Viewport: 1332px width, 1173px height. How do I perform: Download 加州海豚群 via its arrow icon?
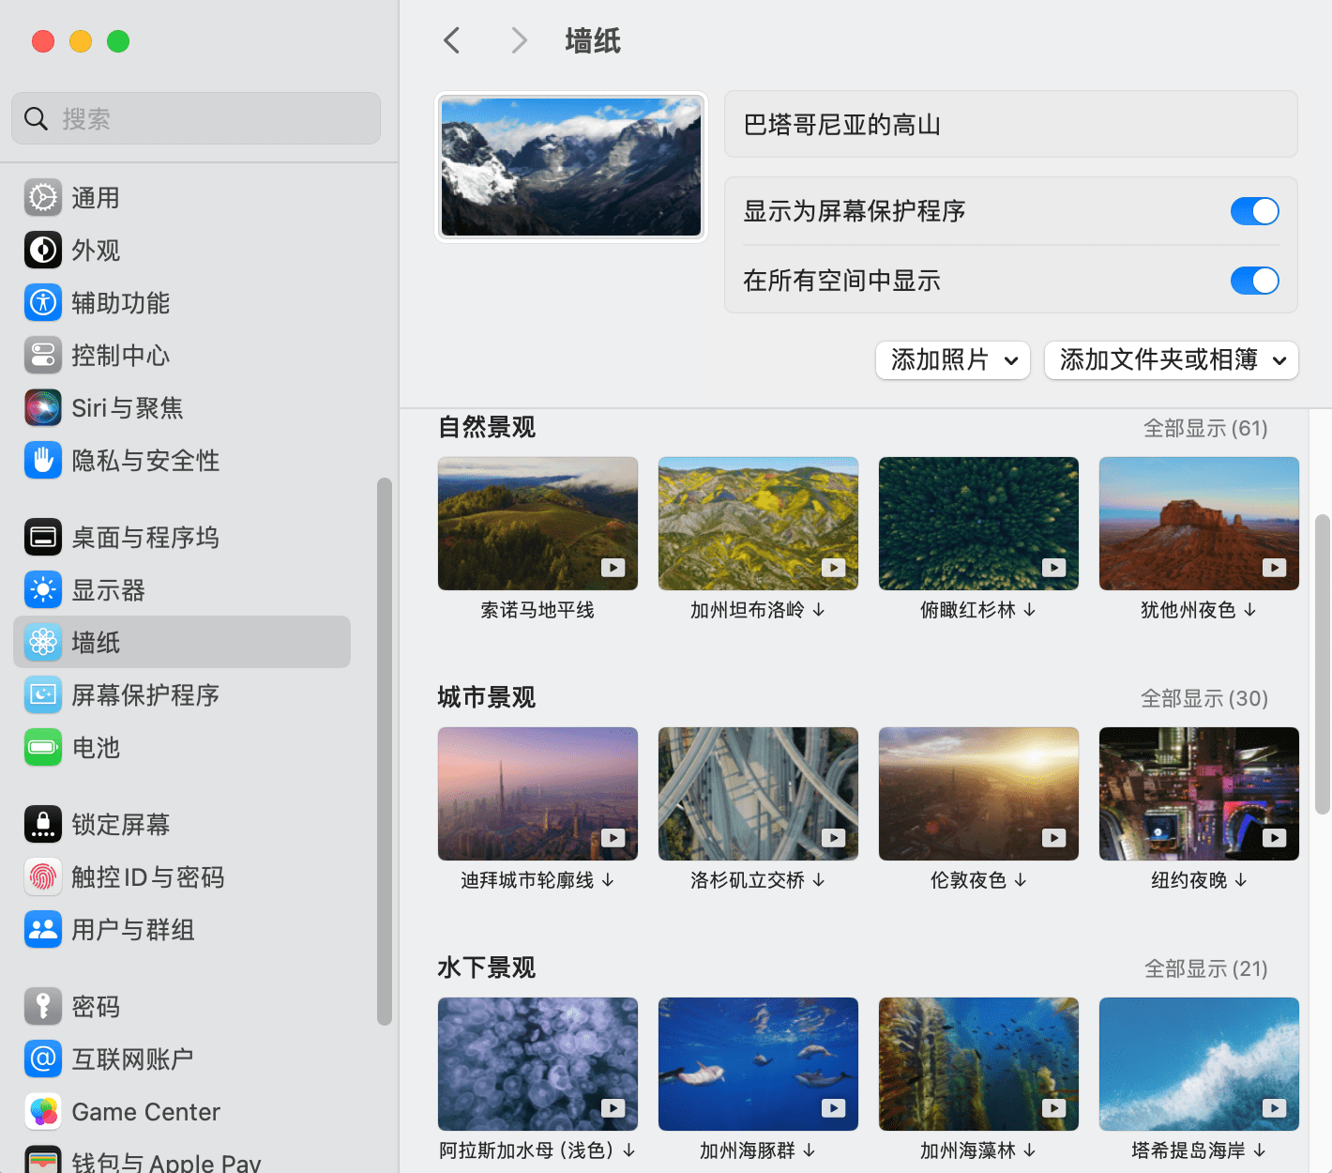tap(810, 1150)
